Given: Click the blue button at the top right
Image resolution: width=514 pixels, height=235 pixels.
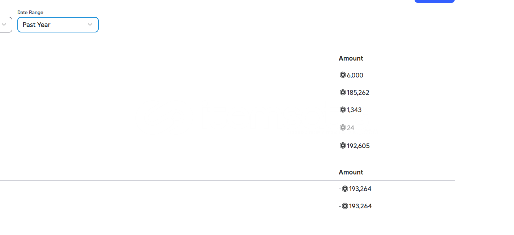Looking at the screenshot, I should pyautogui.click(x=434, y=1).
